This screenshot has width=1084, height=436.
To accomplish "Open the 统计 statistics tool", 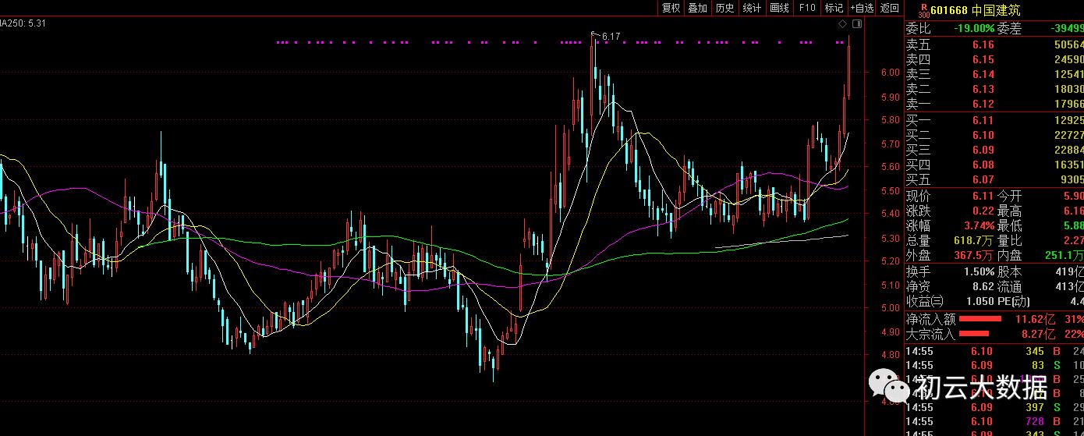I will click(752, 8).
